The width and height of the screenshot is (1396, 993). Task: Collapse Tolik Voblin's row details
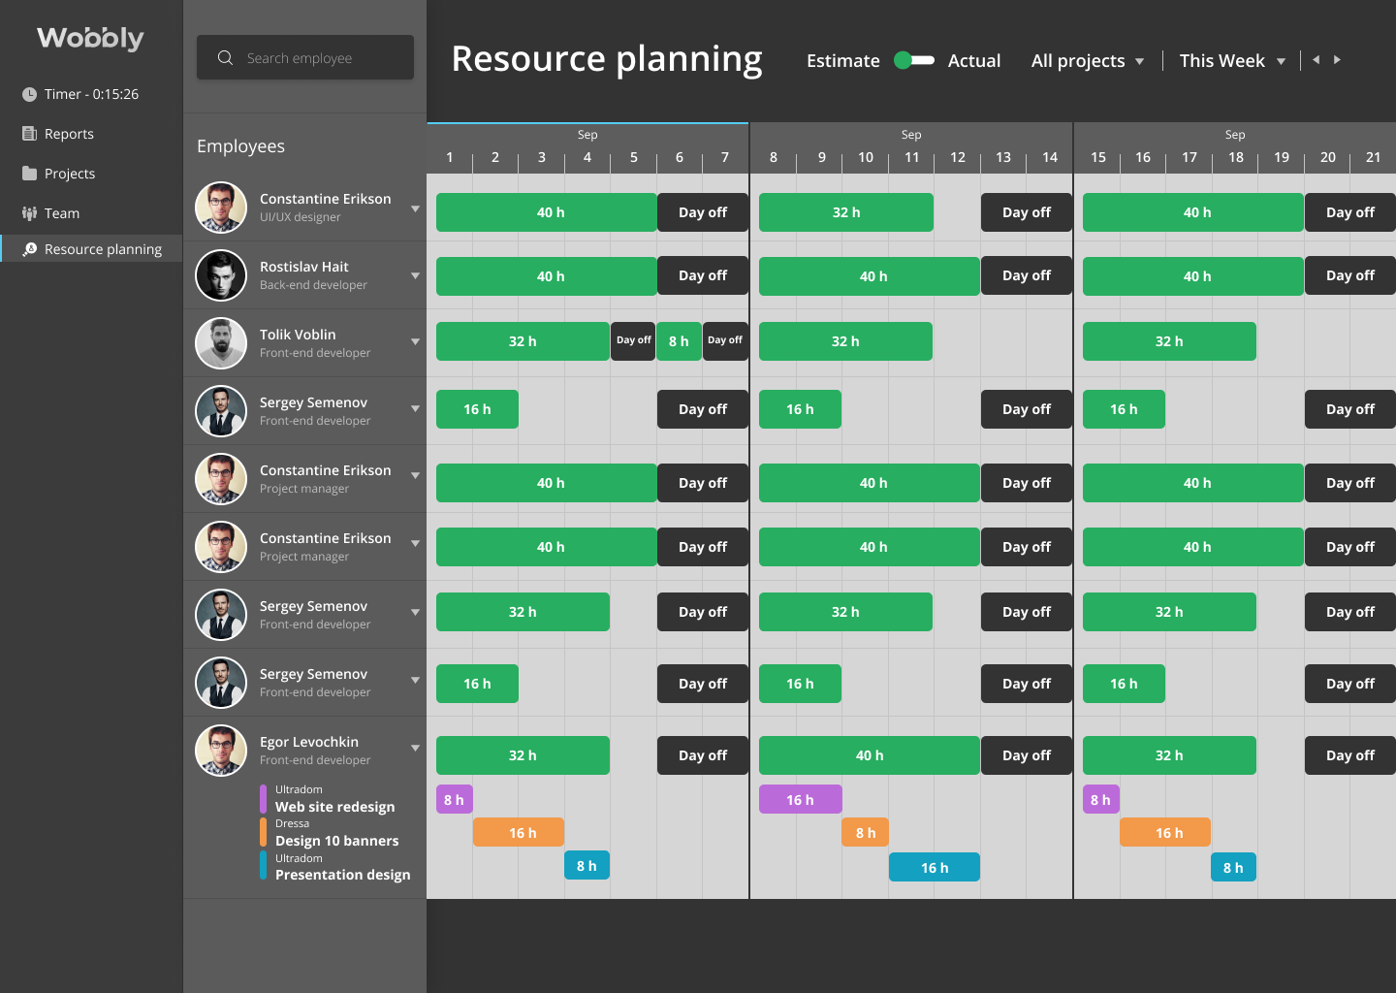click(415, 341)
